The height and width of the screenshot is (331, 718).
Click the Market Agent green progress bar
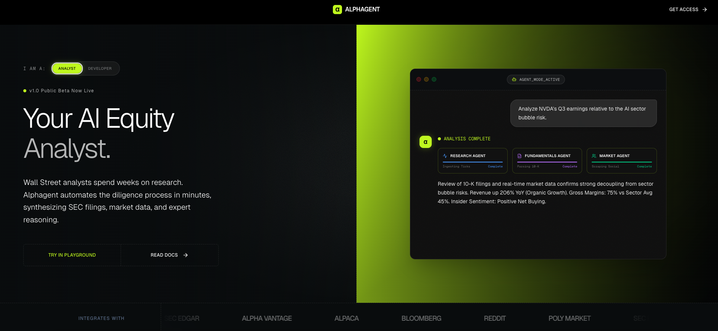click(622, 162)
